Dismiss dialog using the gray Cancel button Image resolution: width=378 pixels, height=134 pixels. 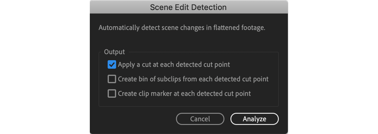click(200, 119)
